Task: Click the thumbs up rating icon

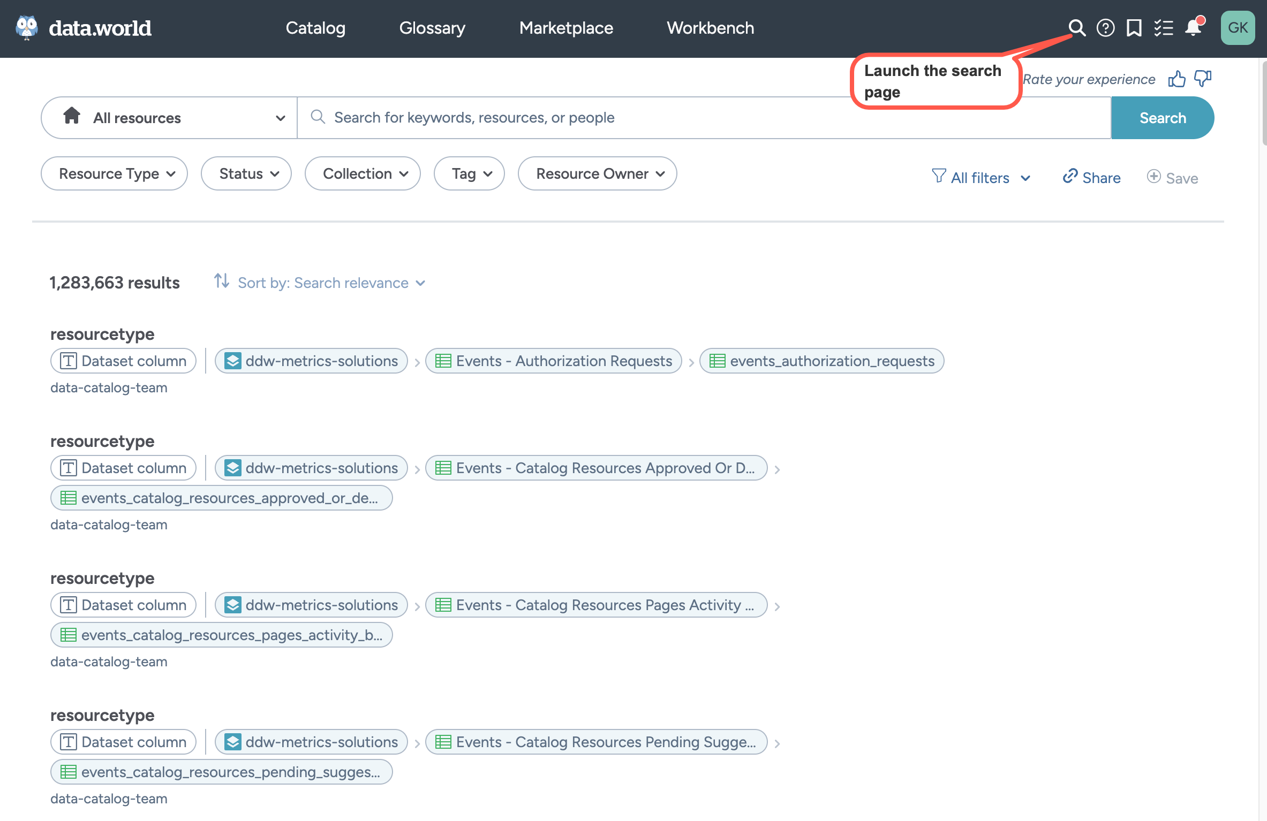Action: point(1176,79)
